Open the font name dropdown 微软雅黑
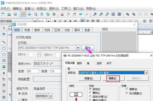The height and width of the screenshot is (101, 153). tap(35, 21)
